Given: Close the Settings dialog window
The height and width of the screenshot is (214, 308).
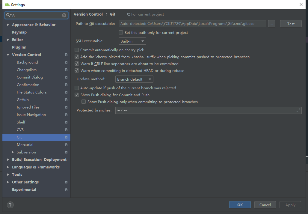Looking at the screenshot, I should (301, 4).
